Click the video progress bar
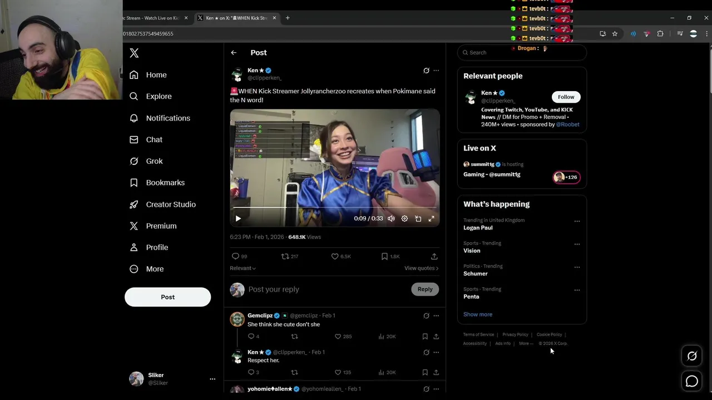The width and height of the screenshot is (712, 400). point(335,207)
